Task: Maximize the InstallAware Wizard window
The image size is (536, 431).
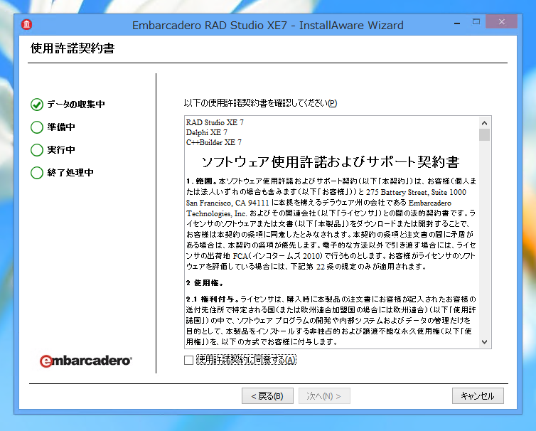Action: [x=476, y=22]
